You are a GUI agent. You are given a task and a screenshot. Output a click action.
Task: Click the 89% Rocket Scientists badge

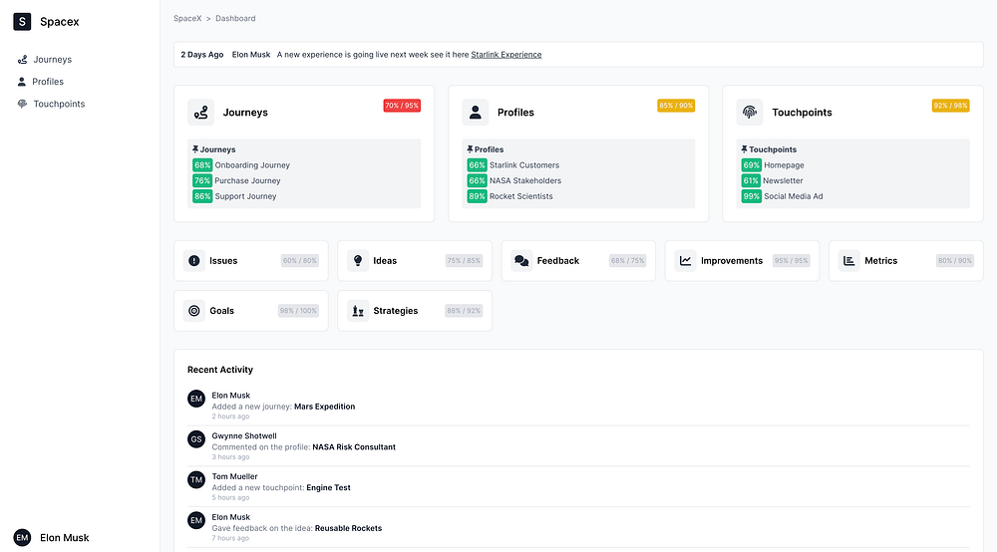point(477,196)
